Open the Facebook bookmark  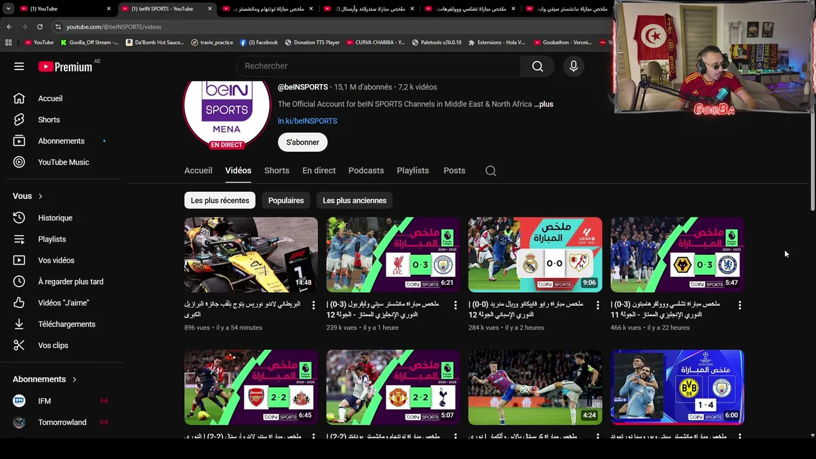click(x=259, y=43)
